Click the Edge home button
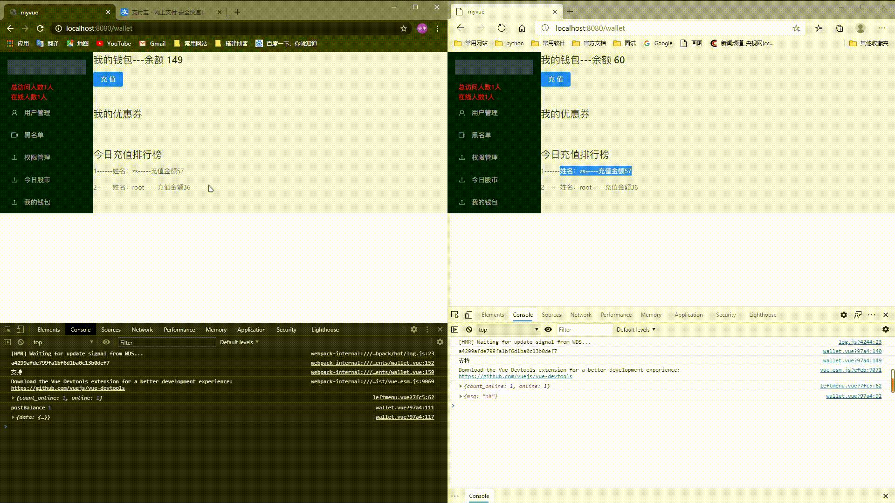 pyautogui.click(x=522, y=28)
